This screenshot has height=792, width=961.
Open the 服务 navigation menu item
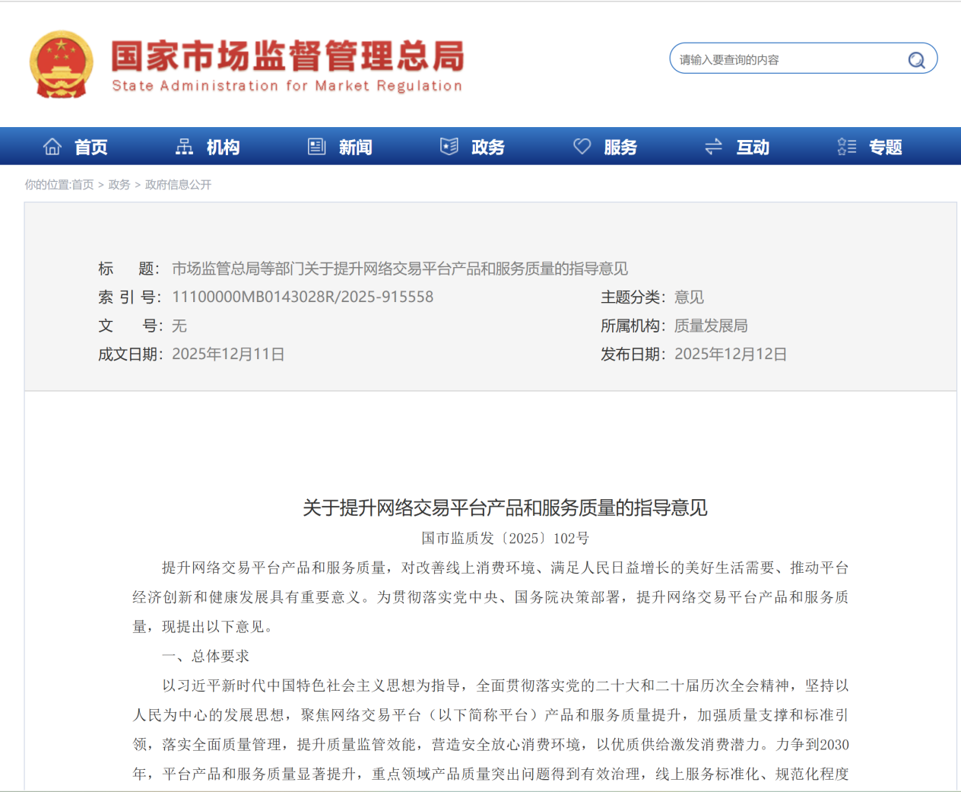620,147
